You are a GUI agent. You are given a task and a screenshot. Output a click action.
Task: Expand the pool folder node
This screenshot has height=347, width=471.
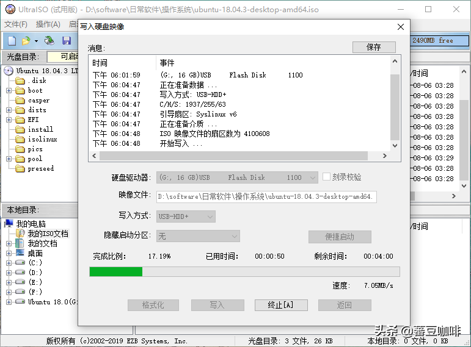(9, 159)
